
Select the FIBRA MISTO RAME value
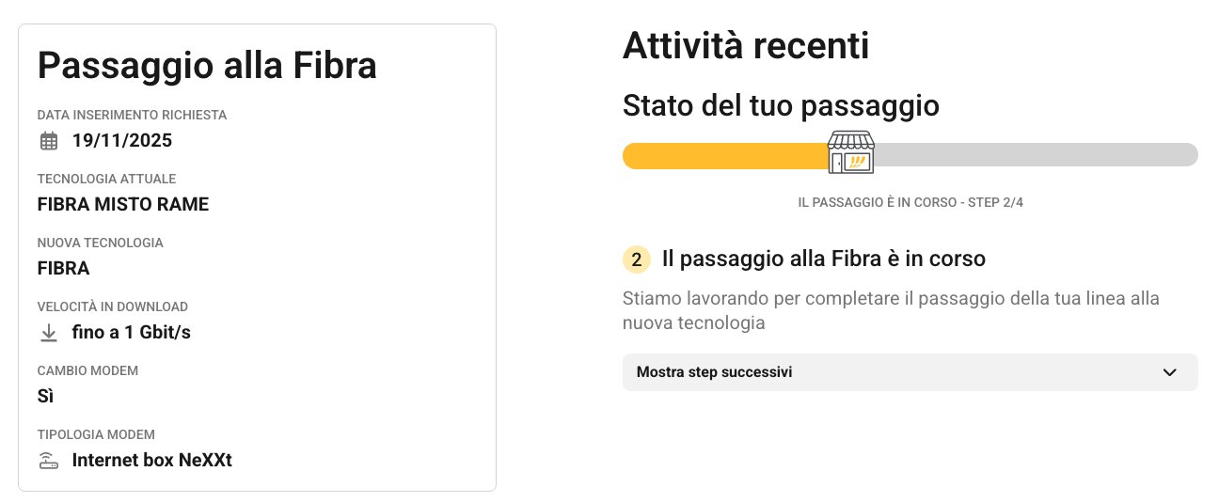pyautogui.click(x=123, y=204)
